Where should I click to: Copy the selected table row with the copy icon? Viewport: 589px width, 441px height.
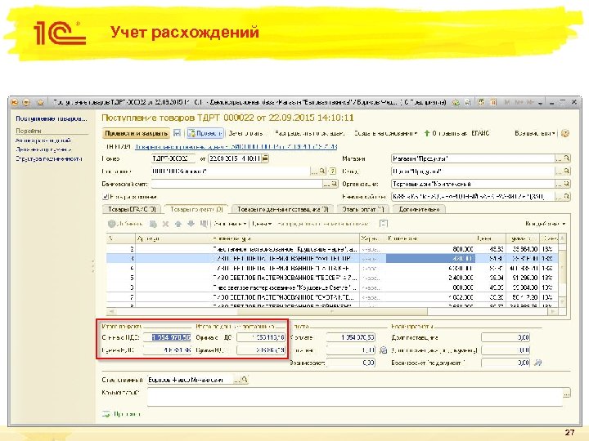pos(153,224)
